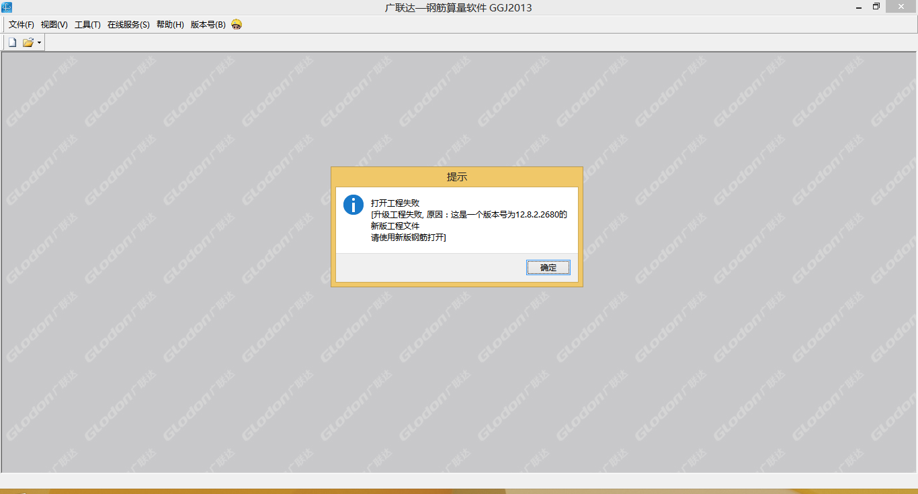Open the 版本号(B) menu
918x494 pixels.
208,25
